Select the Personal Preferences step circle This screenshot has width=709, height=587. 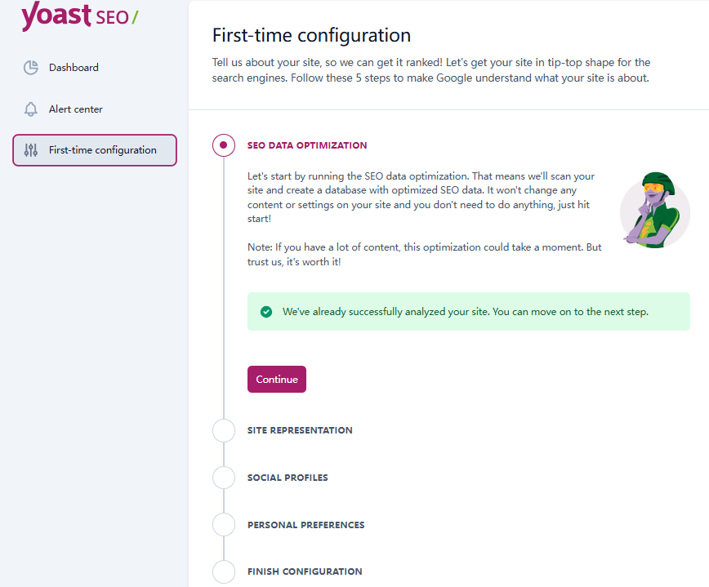[x=224, y=525]
